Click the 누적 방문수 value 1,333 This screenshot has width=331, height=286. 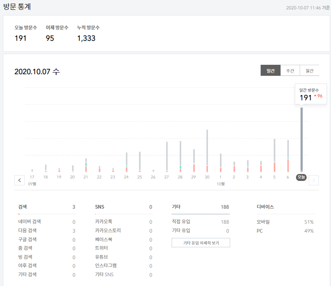(x=86, y=38)
